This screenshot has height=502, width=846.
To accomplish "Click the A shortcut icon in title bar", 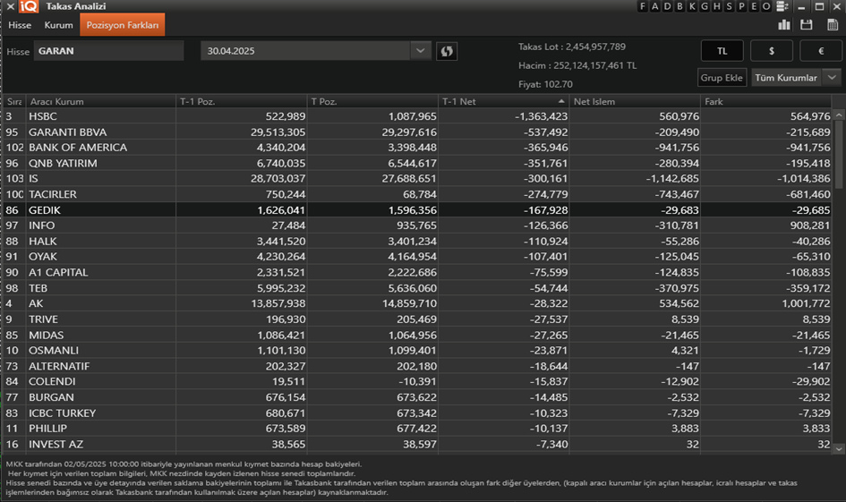I will [x=654, y=6].
